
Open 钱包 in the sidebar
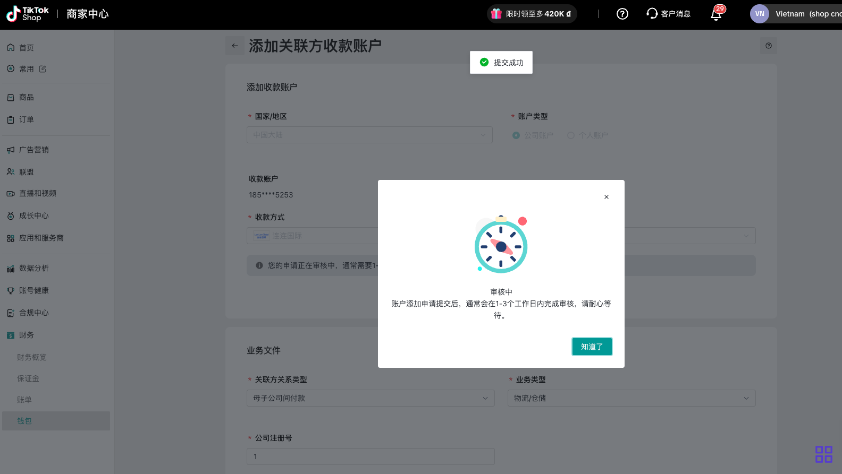coord(24,421)
